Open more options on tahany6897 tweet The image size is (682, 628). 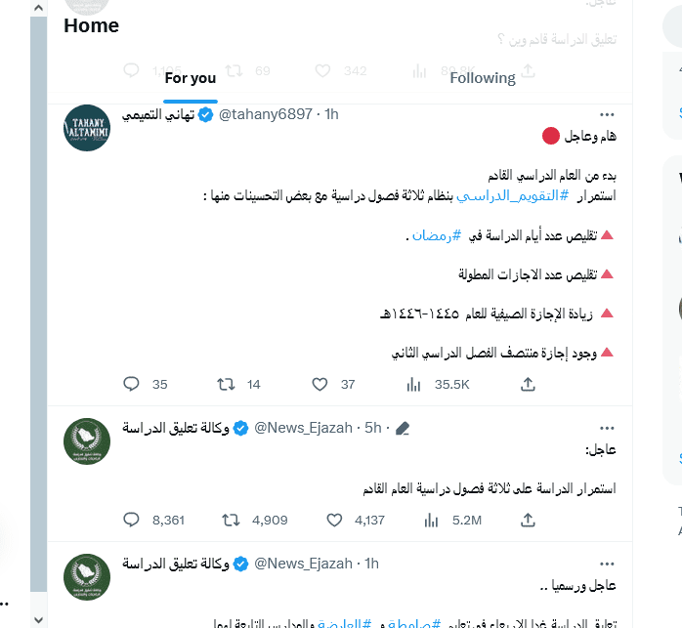pos(607,115)
